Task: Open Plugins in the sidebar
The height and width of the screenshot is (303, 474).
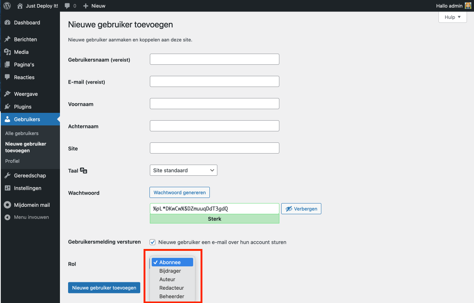Action: 23,107
